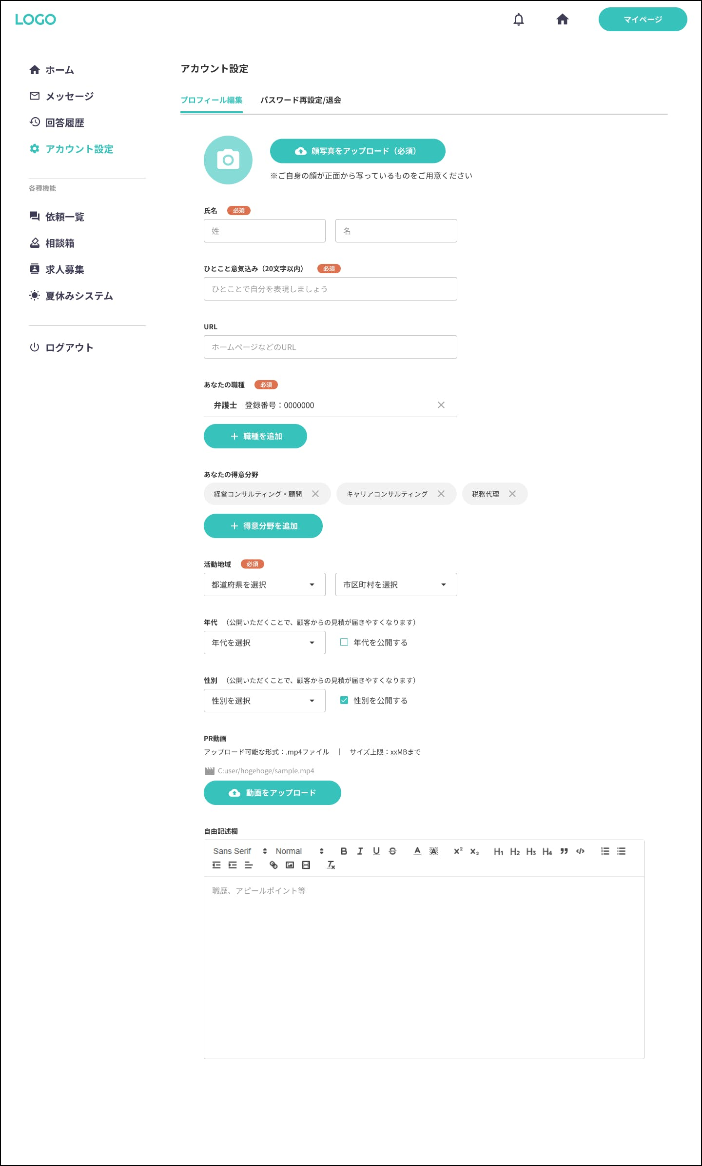Click the home icon in header
The image size is (702, 1166).
[x=563, y=20]
